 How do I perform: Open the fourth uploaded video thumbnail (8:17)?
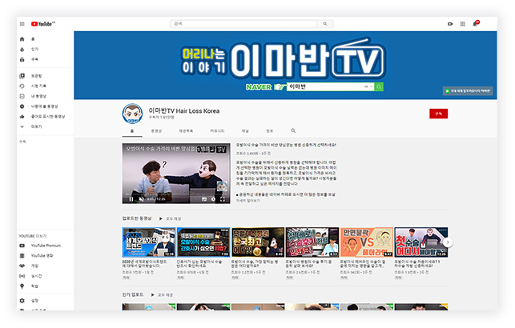coord(312,242)
